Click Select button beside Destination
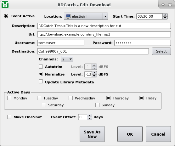The height and width of the screenshot is (146, 175). [x=161, y=51]
